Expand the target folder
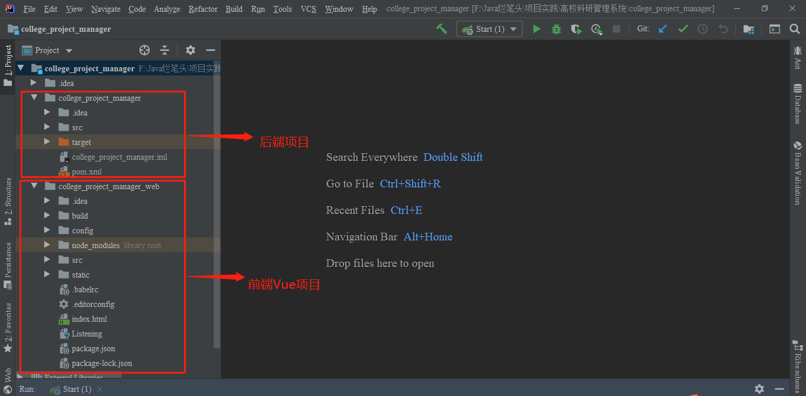Image resolution: width=806 pixels, height=396 pixels. [x=47, y=142]
